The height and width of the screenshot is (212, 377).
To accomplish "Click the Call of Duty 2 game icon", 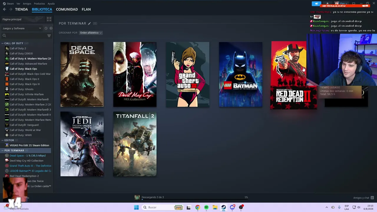I will 7,48.
